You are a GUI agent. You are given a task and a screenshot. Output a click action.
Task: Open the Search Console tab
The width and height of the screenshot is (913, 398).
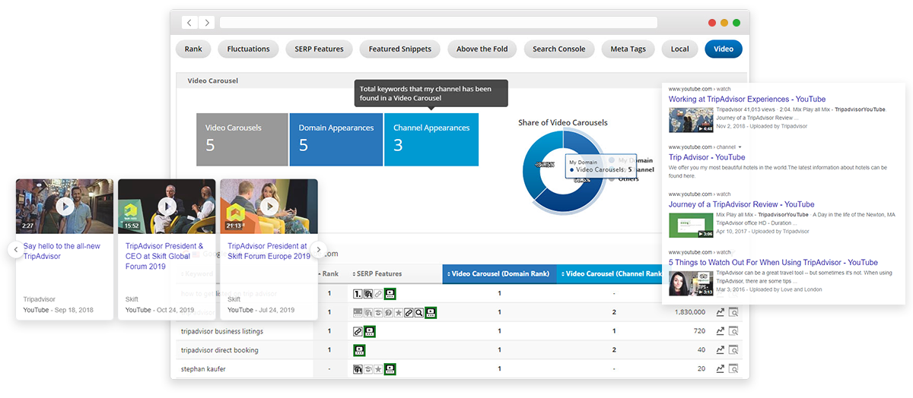click(558, 49)
